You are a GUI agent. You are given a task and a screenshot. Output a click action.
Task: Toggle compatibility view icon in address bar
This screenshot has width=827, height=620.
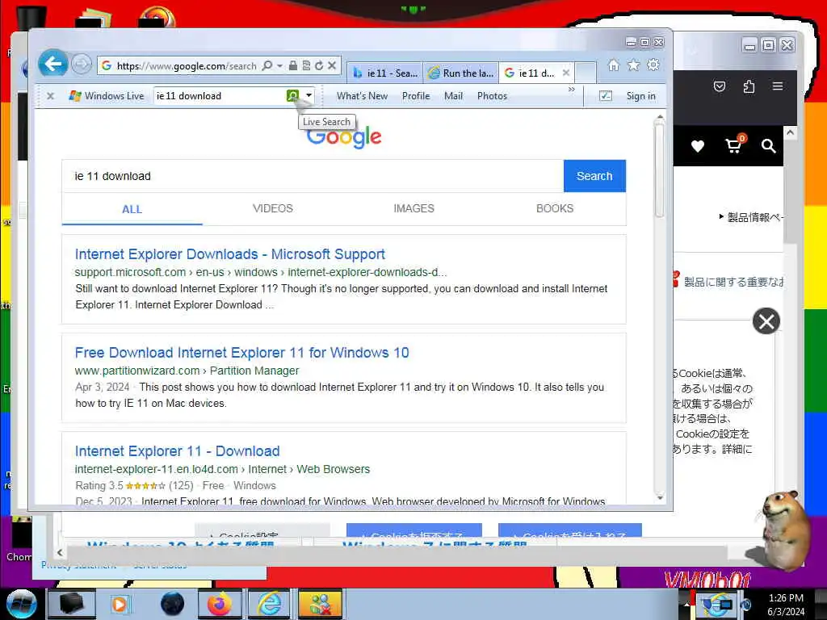tap(306, 65)
